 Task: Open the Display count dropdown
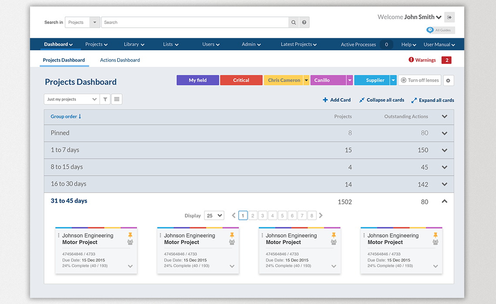coord(214,215)
